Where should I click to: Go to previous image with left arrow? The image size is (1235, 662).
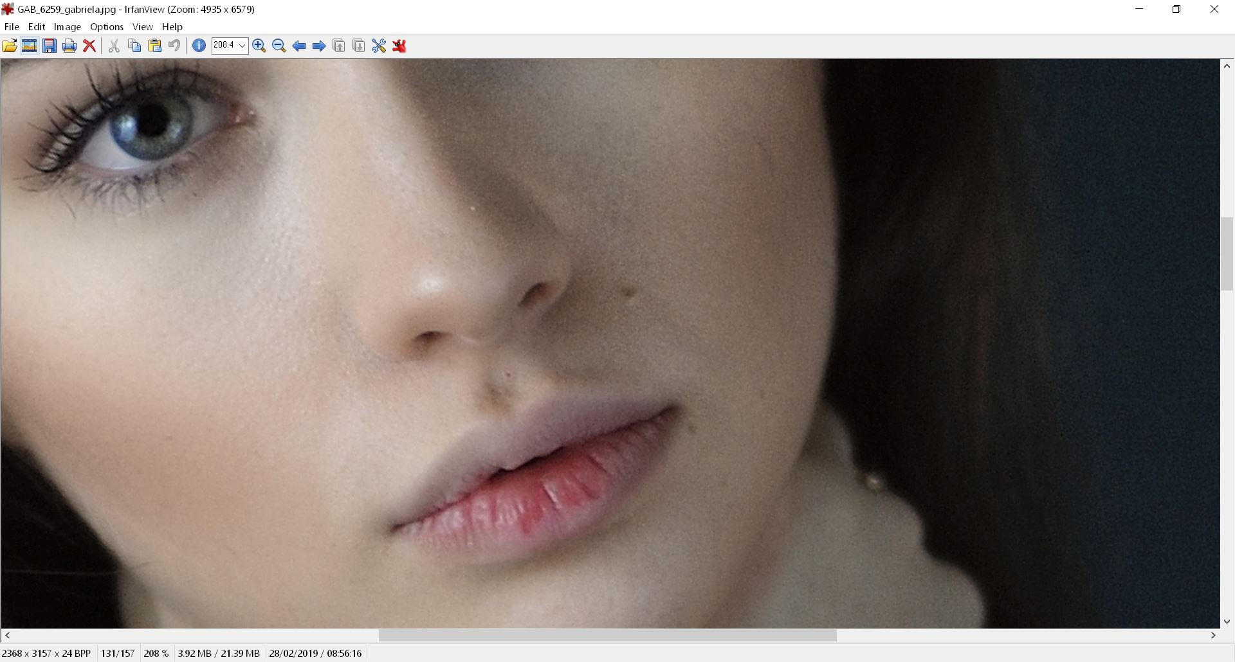click(x=299, y=46)
